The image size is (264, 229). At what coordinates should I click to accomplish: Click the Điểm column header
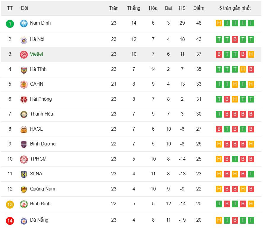[x=199, y=8]
